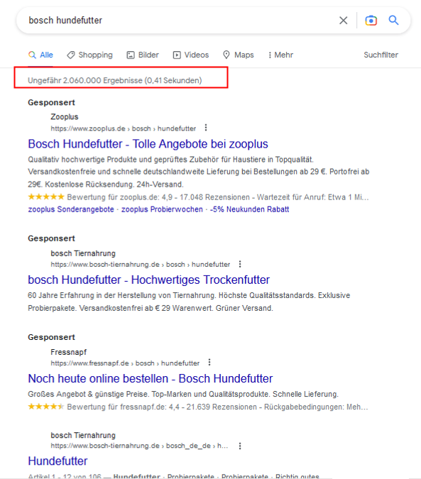Open 'Noch heute online bestellen' Fressnapf link
The width and height of the screenshot is (421, 479).
click(x=150, y=378)
